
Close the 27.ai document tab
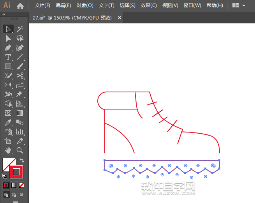coord(120,18)
